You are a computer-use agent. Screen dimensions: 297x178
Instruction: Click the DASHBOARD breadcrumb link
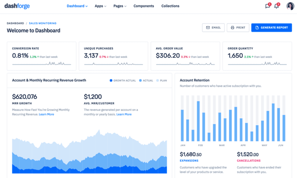click(15, 23)
